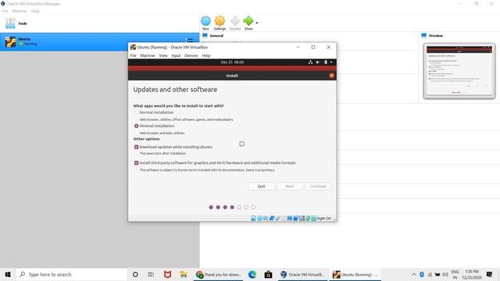Click the Type here to search box
This screenshot has height=281, width=500.
[71, 274]
